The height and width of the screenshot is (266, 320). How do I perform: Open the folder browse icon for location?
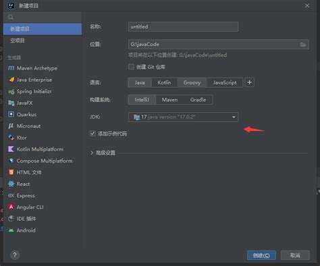(x=303, y=45)
